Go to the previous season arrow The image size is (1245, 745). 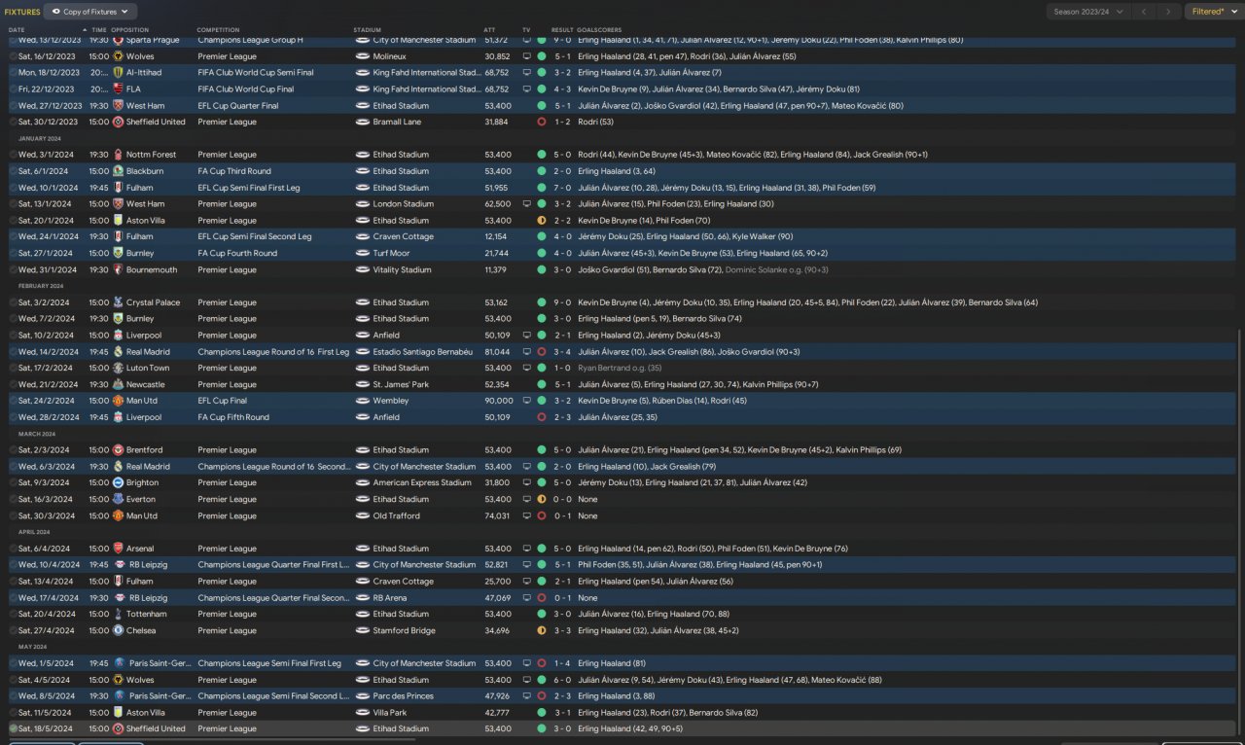pyautogui.click(x=1146, y=12)
